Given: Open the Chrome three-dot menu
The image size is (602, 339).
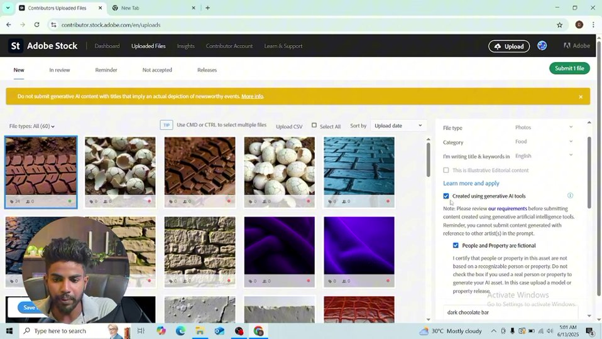Looking at the screenshot, I should pos(593,25).
